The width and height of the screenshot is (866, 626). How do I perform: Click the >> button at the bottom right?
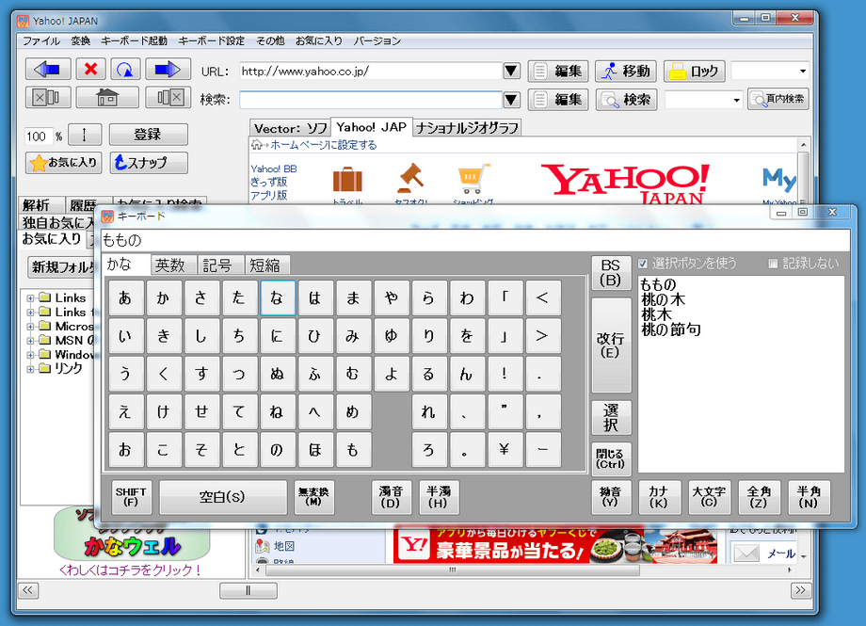click(x=801, y=590)
